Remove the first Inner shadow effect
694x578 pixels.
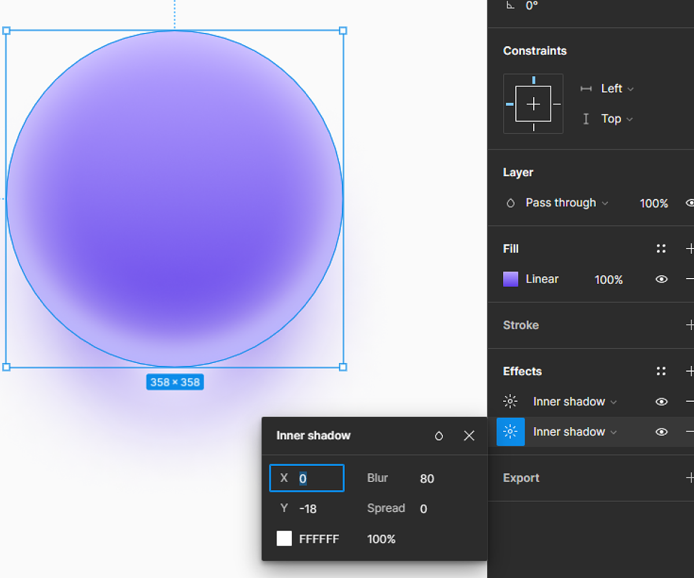click(x=689, y=402)
